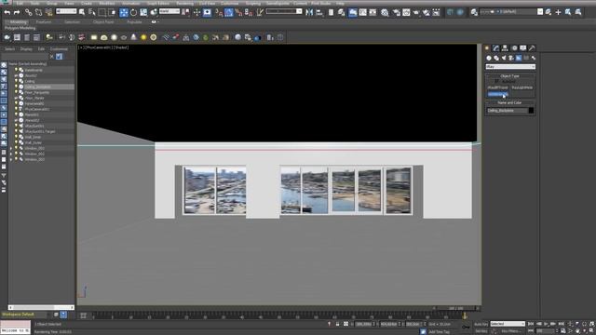This screenshot has height=335, width=596.
Task: Click the yellow V-Ray sun light icon
Action: 143,37
